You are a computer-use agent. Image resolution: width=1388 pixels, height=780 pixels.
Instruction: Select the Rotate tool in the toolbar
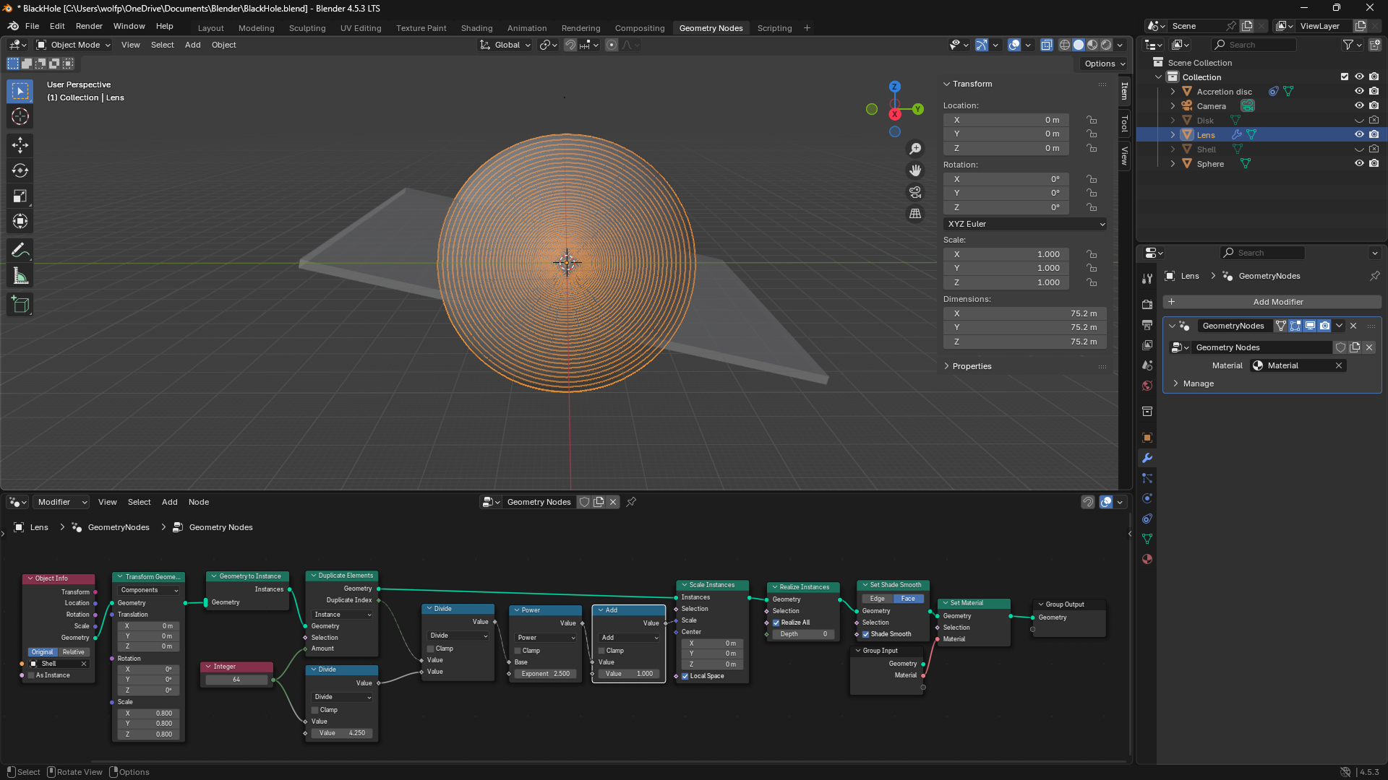pyautogui.click(x=20, y=170)
